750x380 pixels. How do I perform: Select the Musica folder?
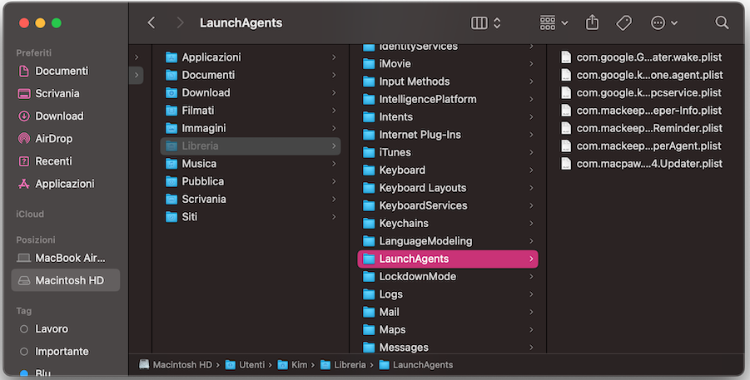coord(251,164)
